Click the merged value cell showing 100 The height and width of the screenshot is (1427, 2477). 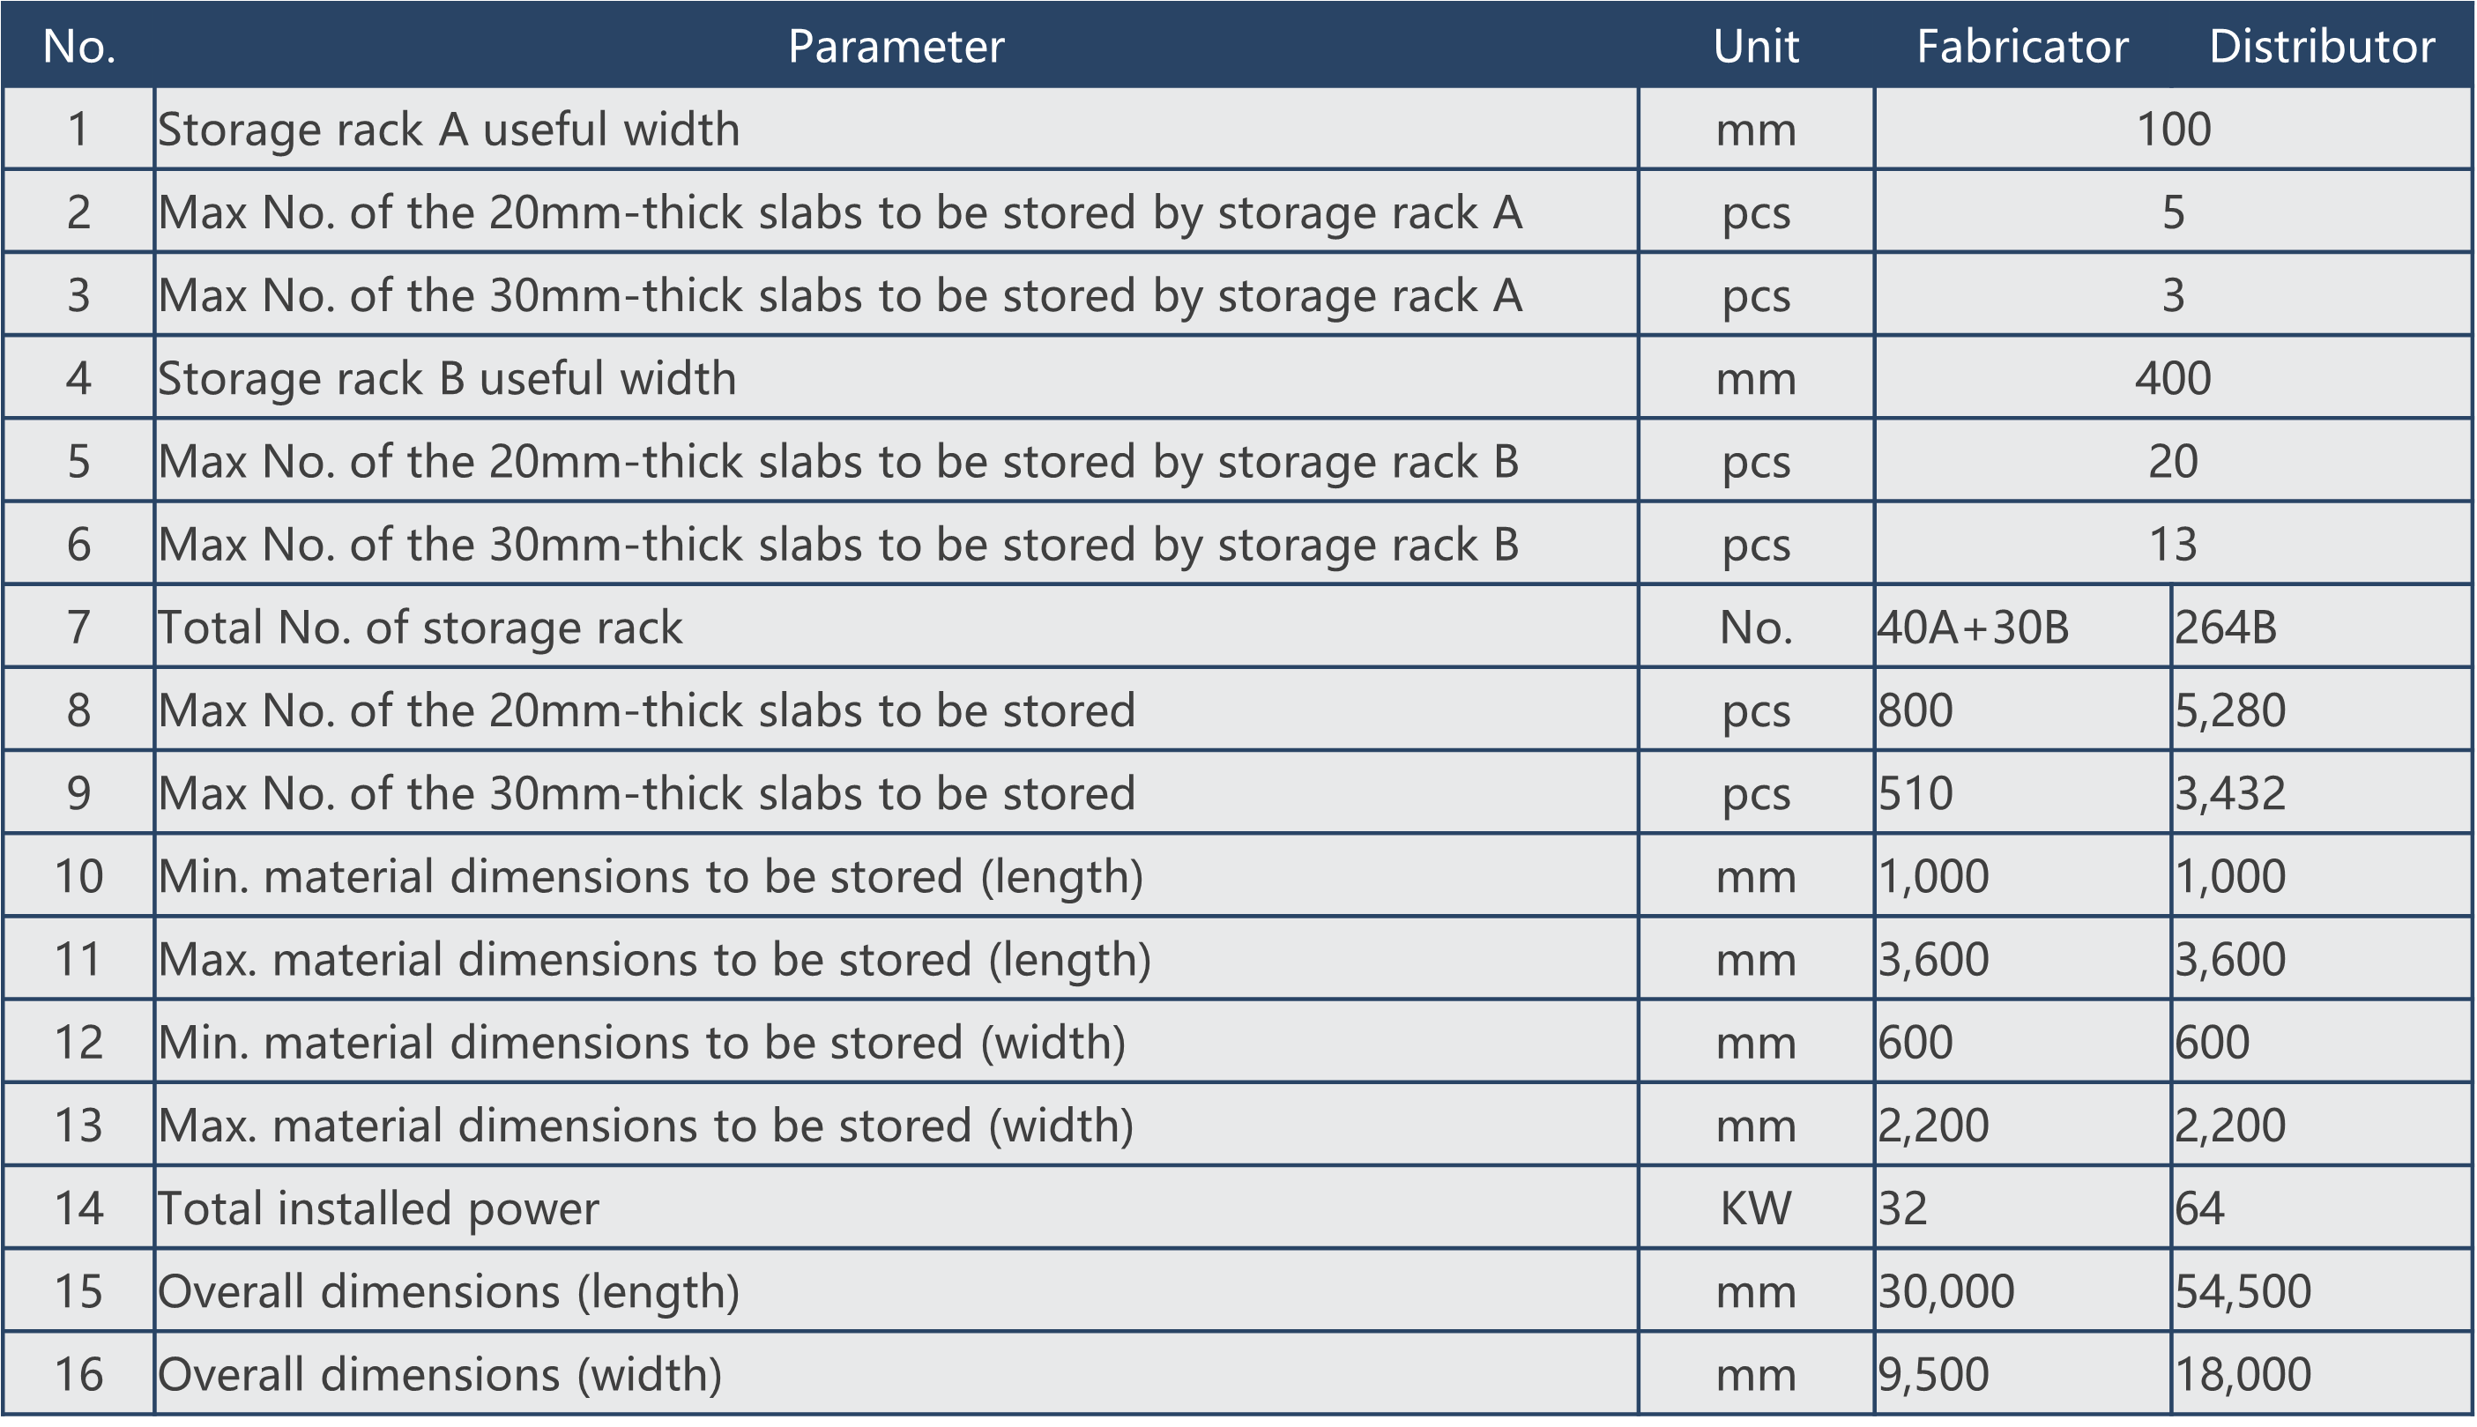click(2172, 130)
